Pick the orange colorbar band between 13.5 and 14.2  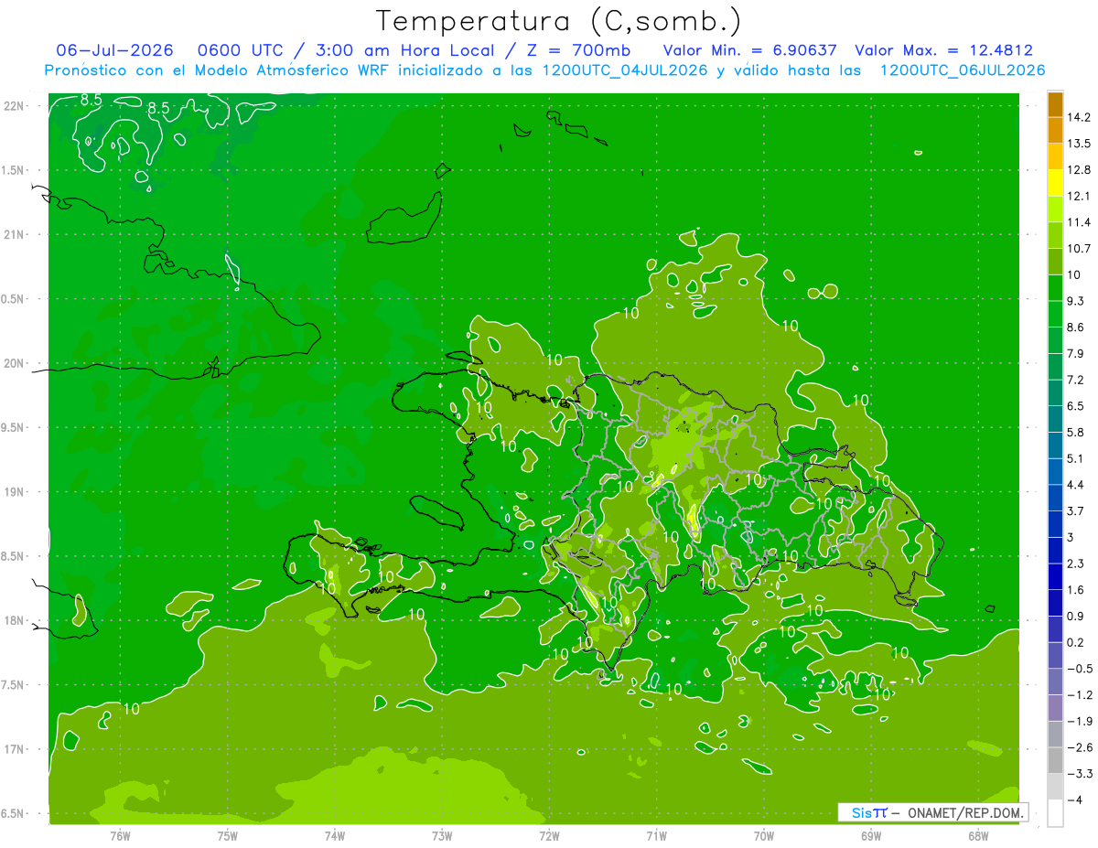click(x=1055, y=131)
